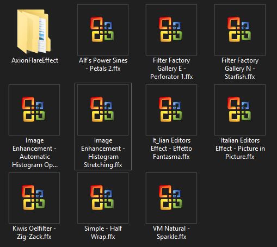Click Image Enhancement Histogram Stretching.ffx icon

[103, 110]
